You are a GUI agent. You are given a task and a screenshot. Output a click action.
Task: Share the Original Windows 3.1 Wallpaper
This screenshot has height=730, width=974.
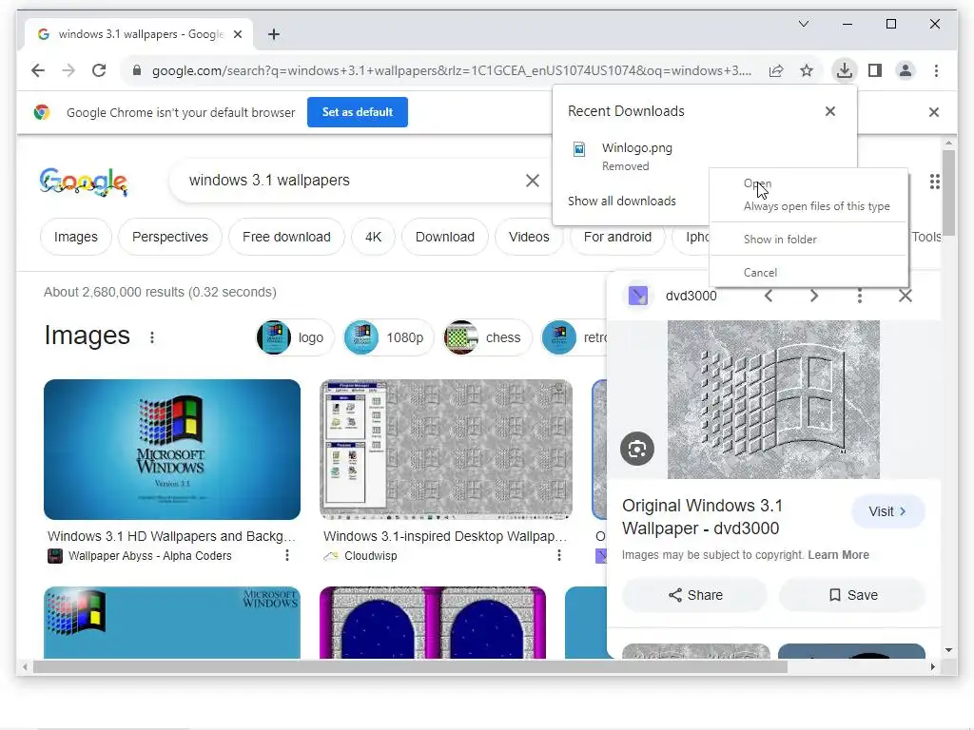695,595
